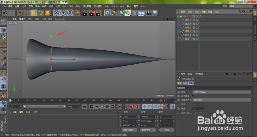
Task: Open Render Settings gear clapperboard
Action: click(x=99, y=13)
